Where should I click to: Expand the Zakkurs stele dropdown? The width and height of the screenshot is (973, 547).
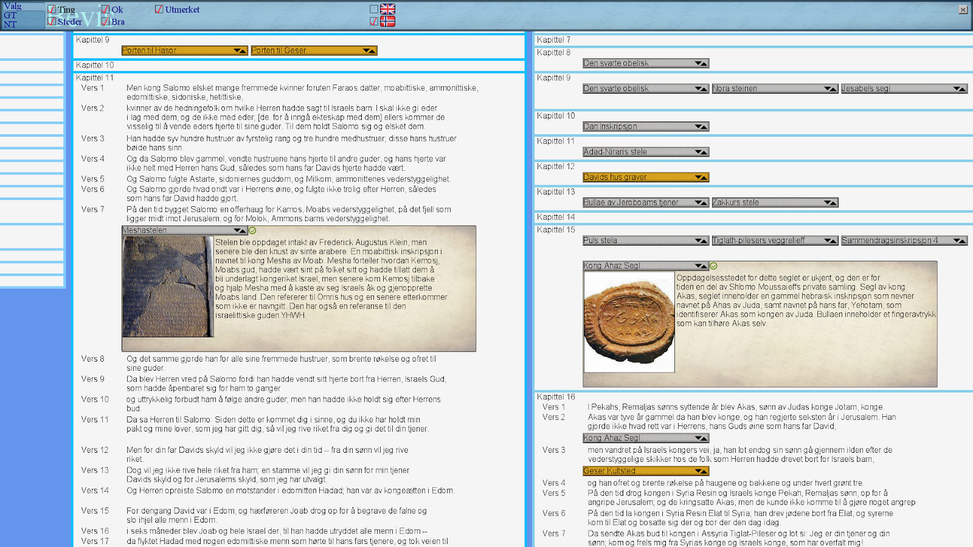coord(775,202)
